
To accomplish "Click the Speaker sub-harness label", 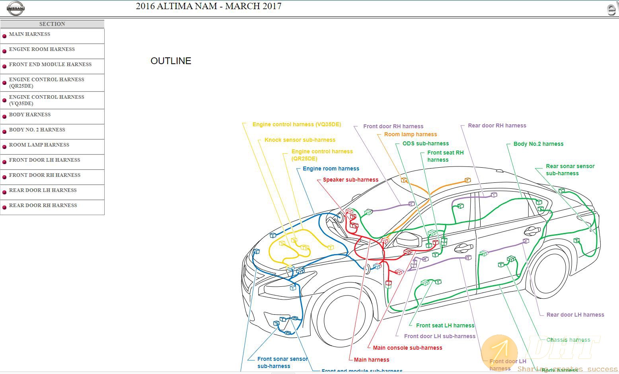I will [x=350, y=180].
